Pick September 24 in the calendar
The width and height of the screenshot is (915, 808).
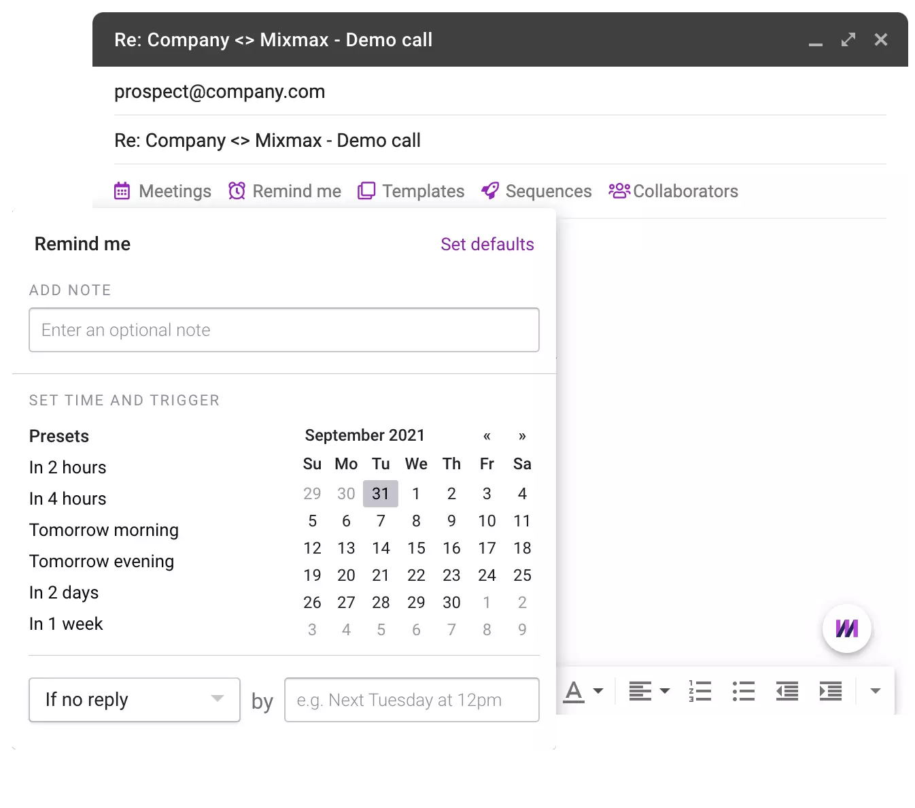(487, 575)
